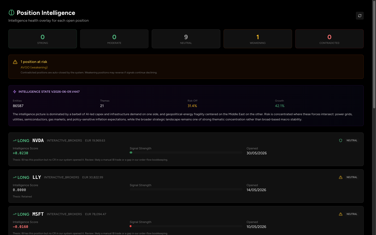This screenshot has height=235, width=376.
Task: Click the warning icon on LLY card
Action: tap(340, 177)
